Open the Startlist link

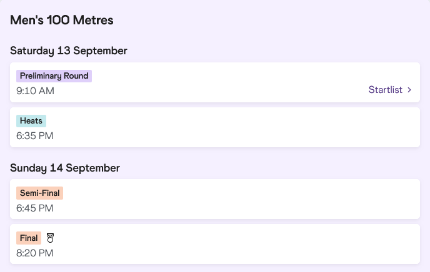(385, 90)
